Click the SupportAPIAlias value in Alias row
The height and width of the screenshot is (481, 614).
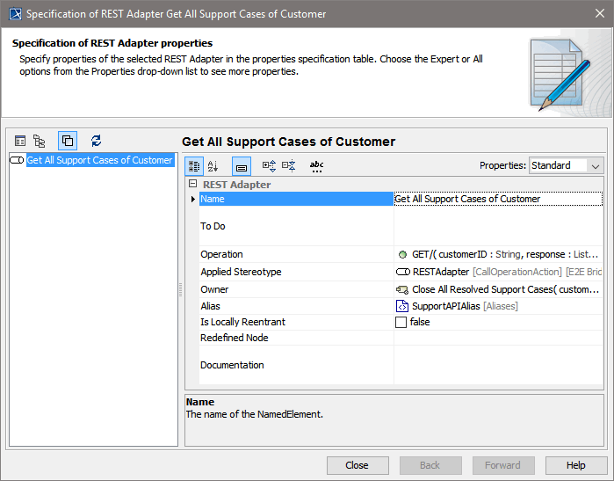[446, 306]
